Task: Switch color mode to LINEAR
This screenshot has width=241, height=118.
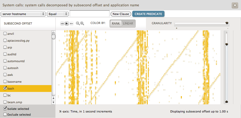Action: (128, 23)
